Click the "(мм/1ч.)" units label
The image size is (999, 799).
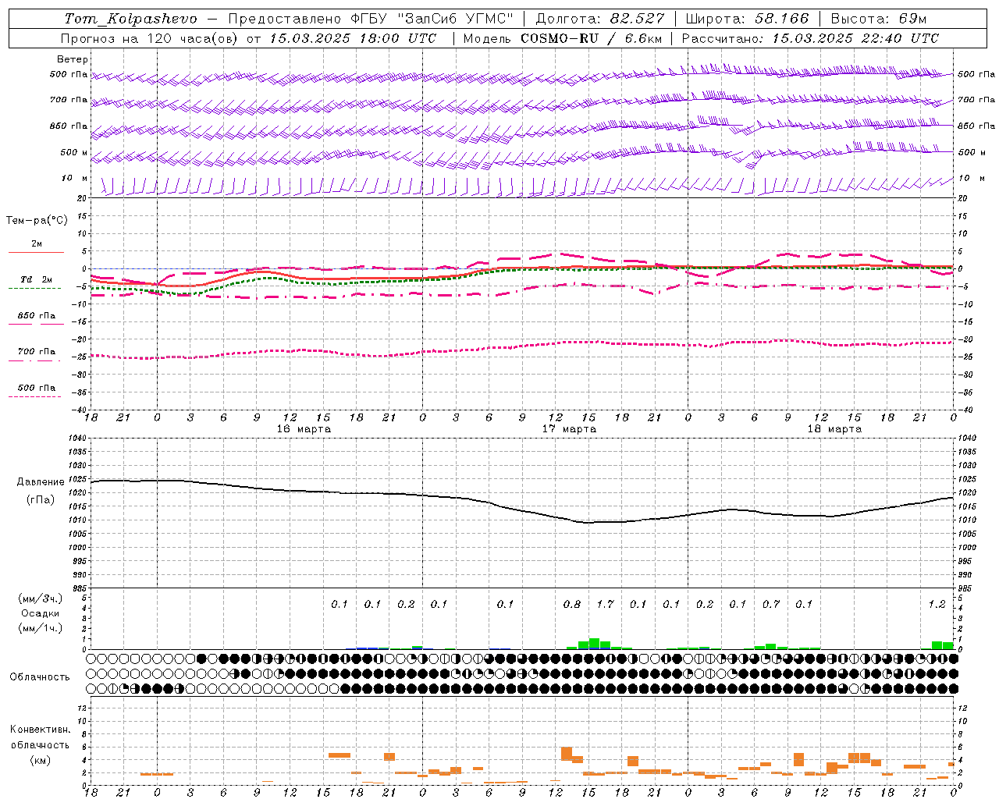pyautogui.click(x=39, y=628)
